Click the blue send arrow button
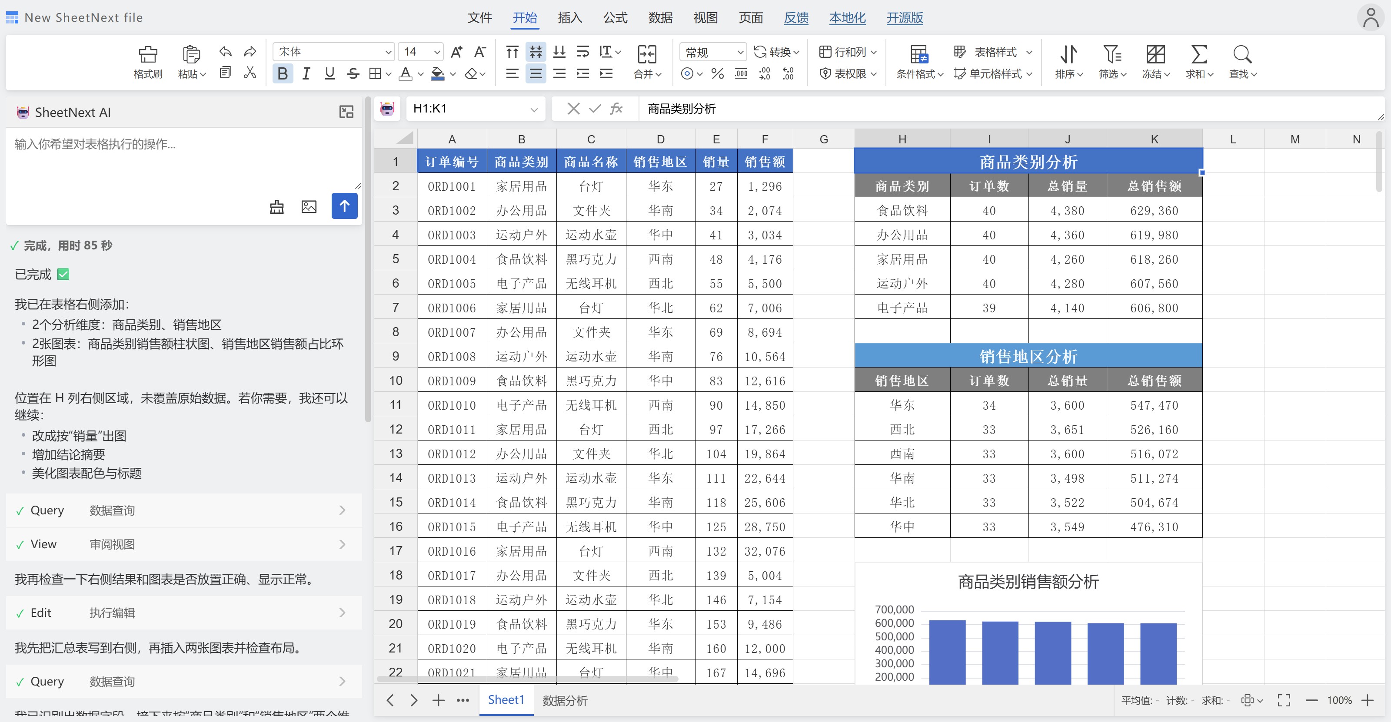This screenshot has width=1391, height=722. point(344,206)
